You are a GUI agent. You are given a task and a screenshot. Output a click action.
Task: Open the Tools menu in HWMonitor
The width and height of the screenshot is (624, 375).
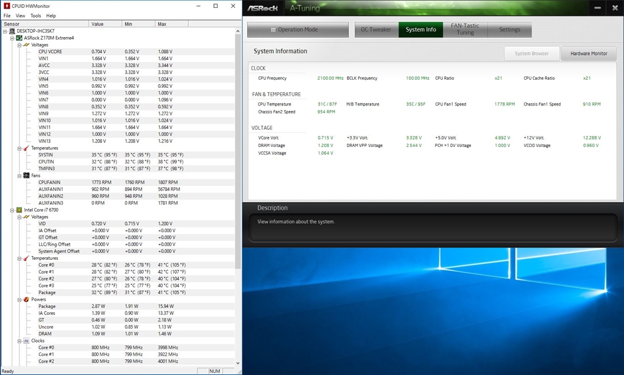(x=36, y=15)
